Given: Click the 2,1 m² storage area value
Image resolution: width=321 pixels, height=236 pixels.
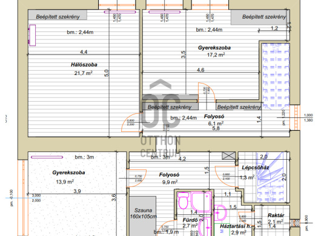Looking at the screenshot, I should [x=276, y=221].
